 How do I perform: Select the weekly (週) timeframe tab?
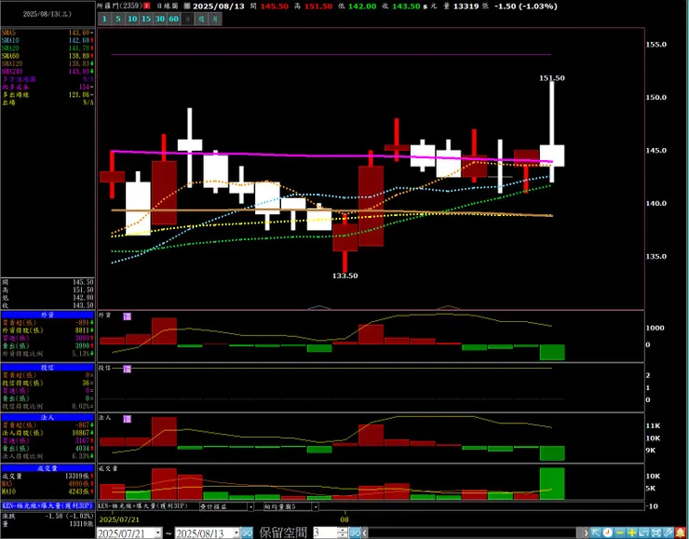[201, 19]
